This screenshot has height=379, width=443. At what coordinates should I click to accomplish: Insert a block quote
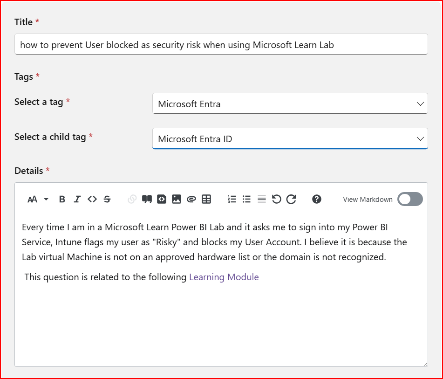pyautogui.click(x=147, y=200)
